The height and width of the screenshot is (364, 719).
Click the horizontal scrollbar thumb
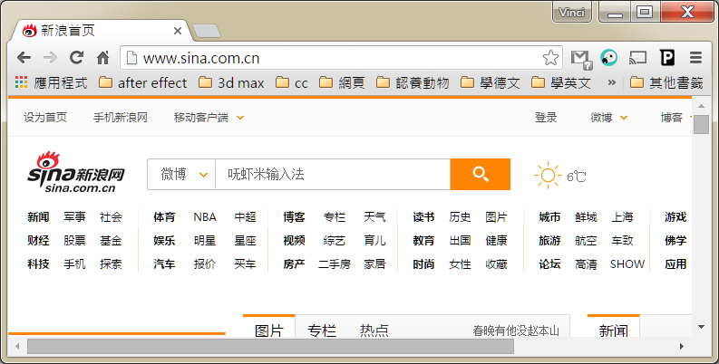tap(270, 347)
